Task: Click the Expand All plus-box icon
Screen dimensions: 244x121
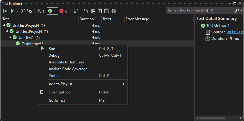Action: (x=100, y=11)
